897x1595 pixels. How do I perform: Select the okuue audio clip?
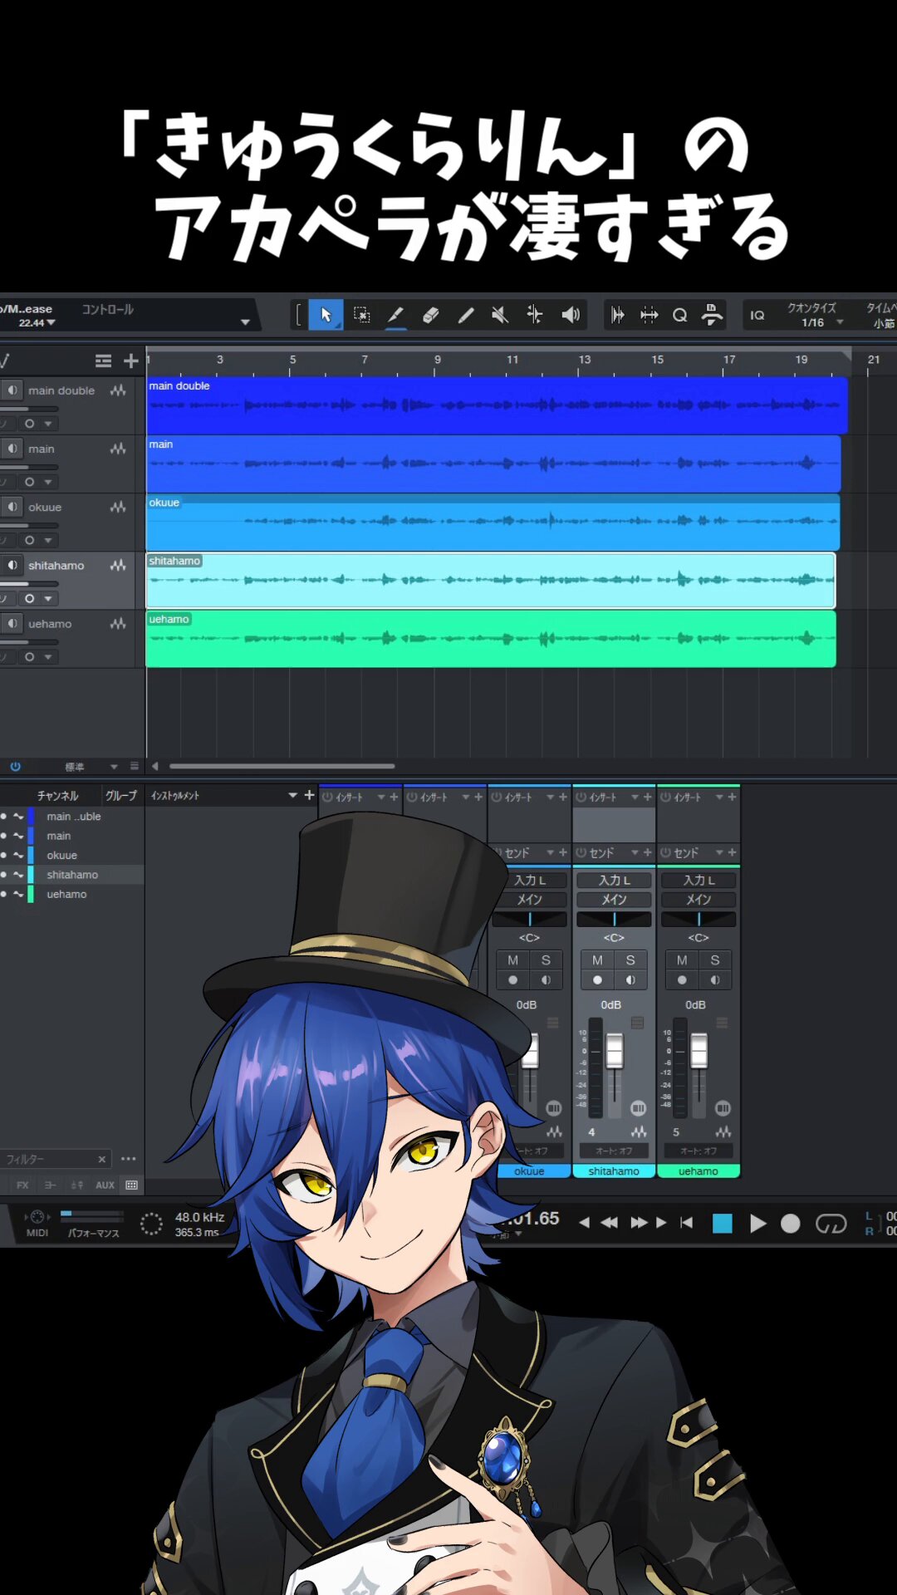pyautogui.click(x=493, y=523)
